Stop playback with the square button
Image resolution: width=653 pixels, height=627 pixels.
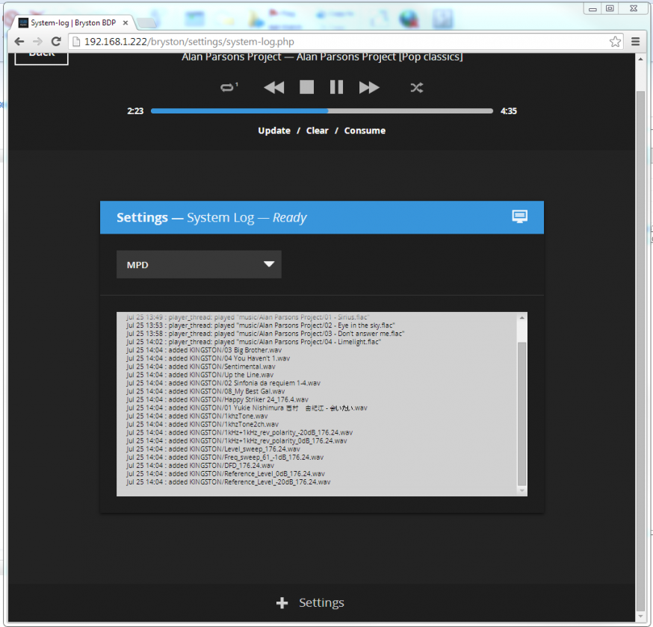[x=306, y=87]
